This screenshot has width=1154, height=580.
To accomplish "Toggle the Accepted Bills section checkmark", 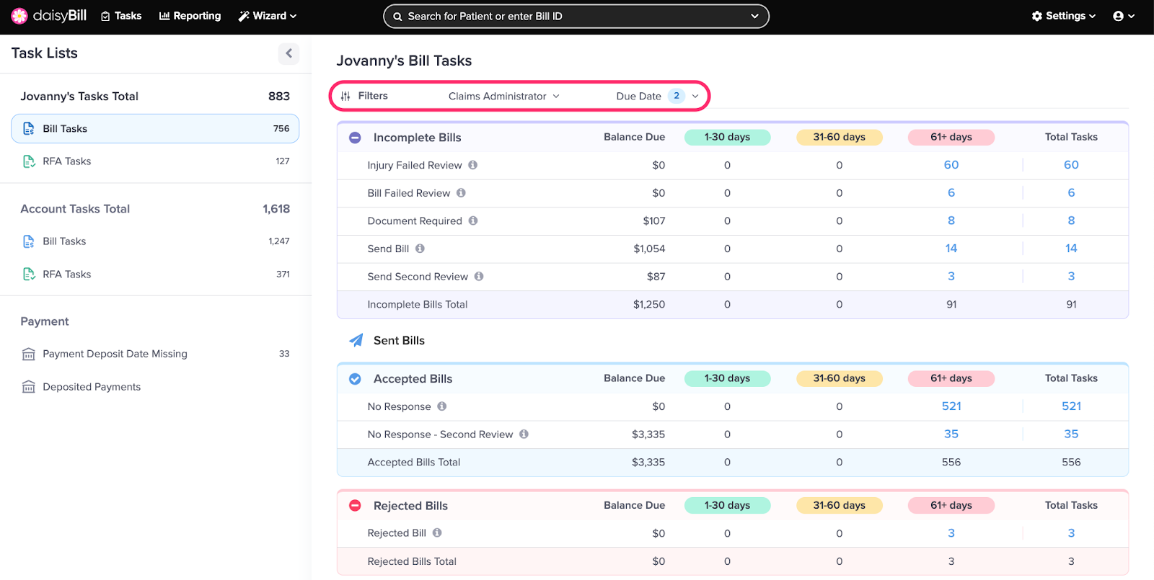I will click(x=355, y=379).
